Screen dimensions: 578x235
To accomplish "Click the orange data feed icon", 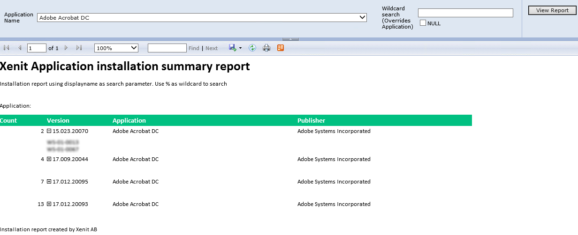I will 281,48.
